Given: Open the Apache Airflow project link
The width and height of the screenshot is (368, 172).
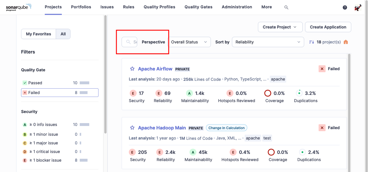Looking at the screenshot, I should click(155, 69).
